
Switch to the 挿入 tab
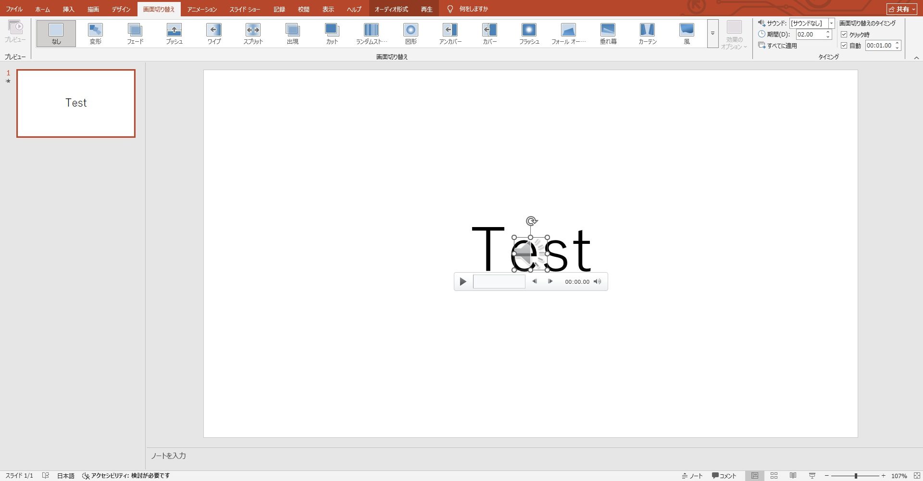(x=68, y=9)
